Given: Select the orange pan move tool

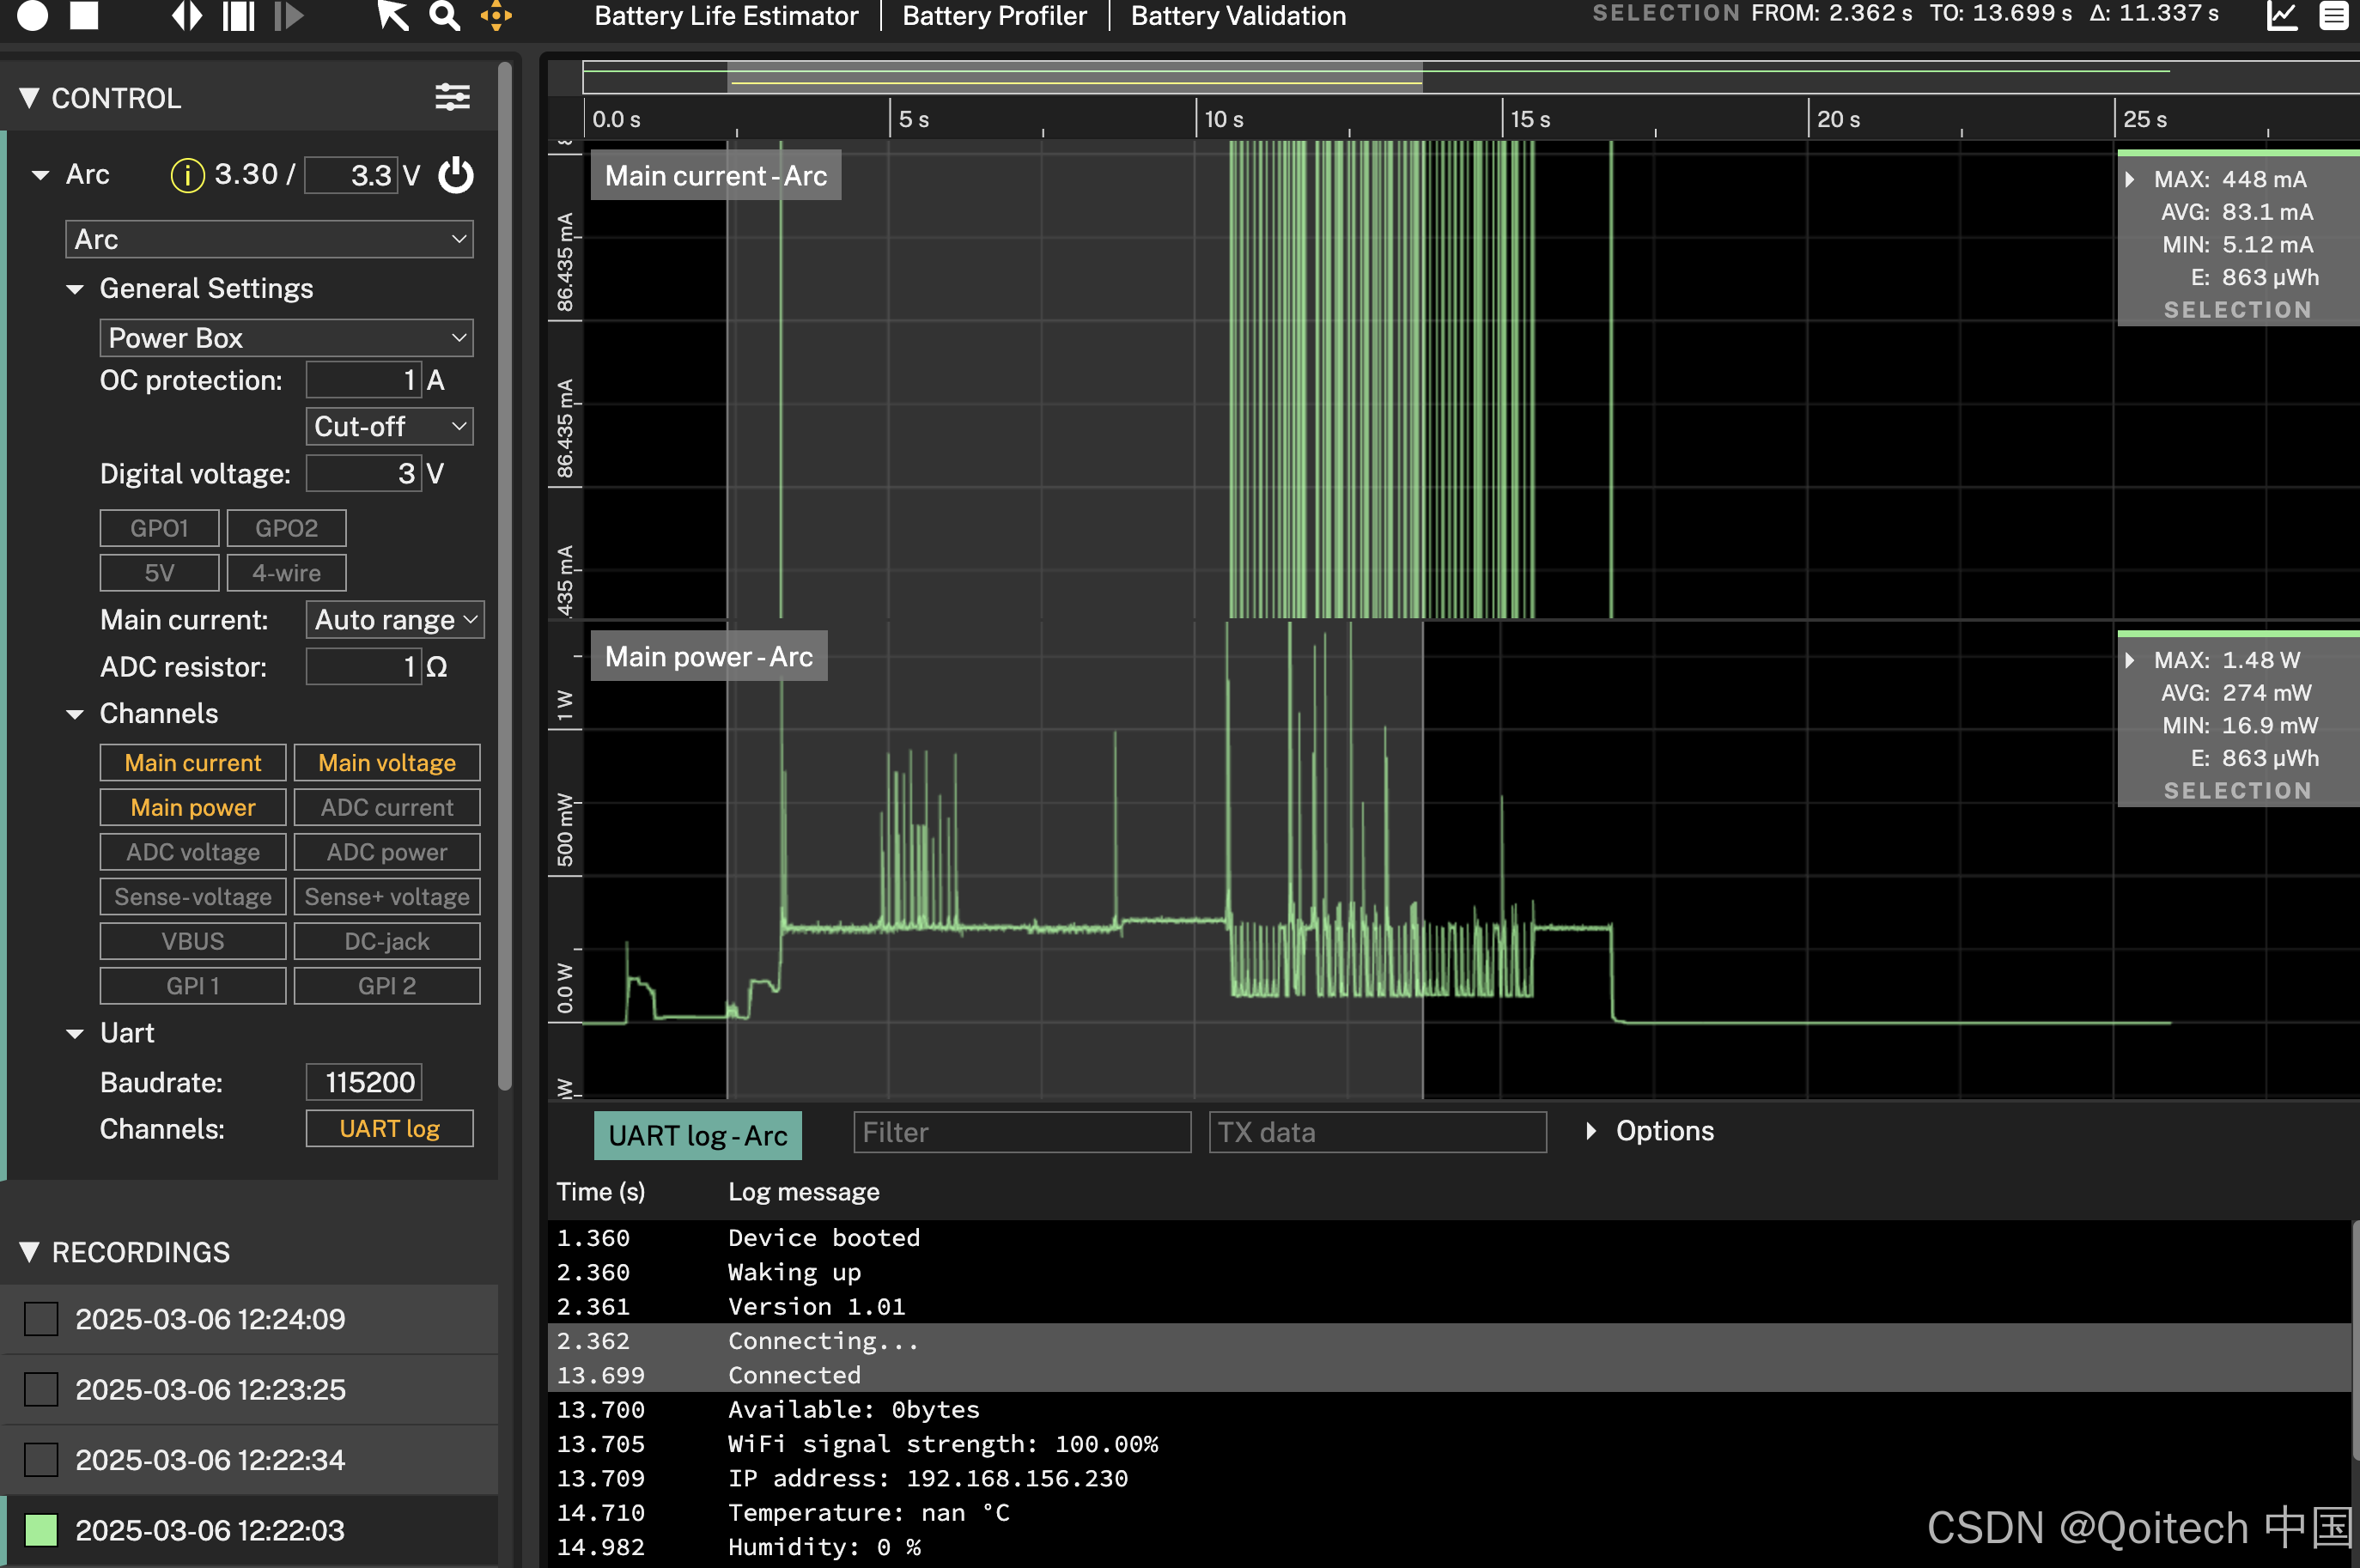Looking at the screenshot, I should click(496, 15).
